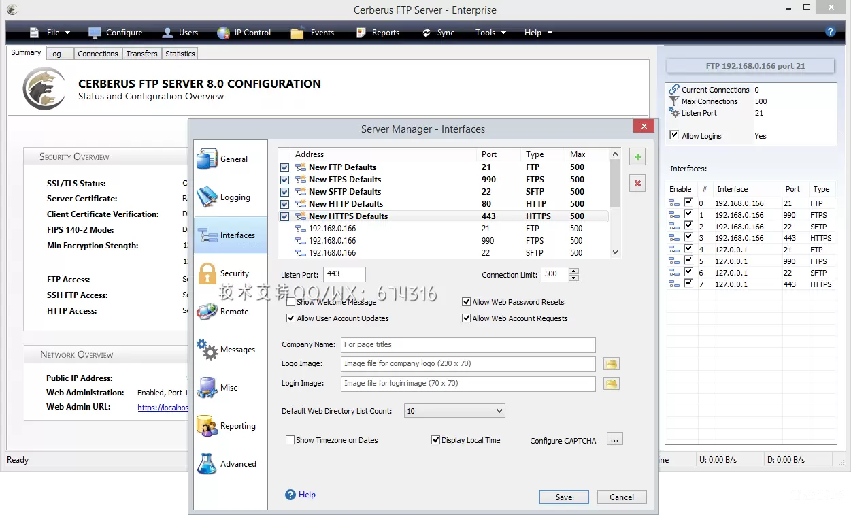Open the Reporting settings page
851x515 pixels.
coord(231,426)
